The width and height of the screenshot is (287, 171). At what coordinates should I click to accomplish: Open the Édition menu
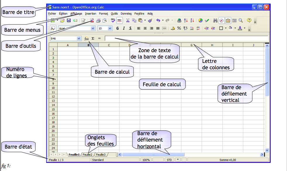(63, 13)
